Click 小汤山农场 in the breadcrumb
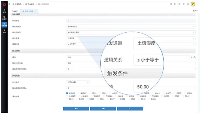 coord(44,4)
